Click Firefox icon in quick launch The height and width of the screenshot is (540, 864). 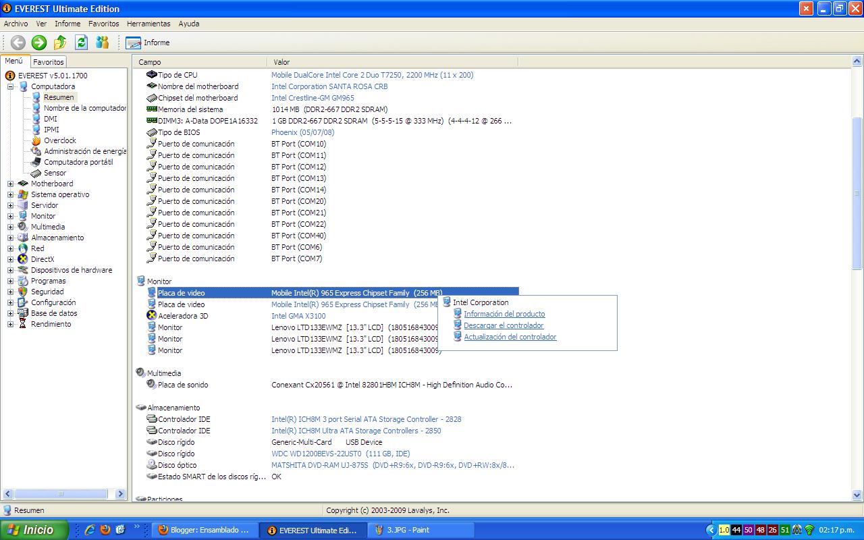(x=105, y=530)
